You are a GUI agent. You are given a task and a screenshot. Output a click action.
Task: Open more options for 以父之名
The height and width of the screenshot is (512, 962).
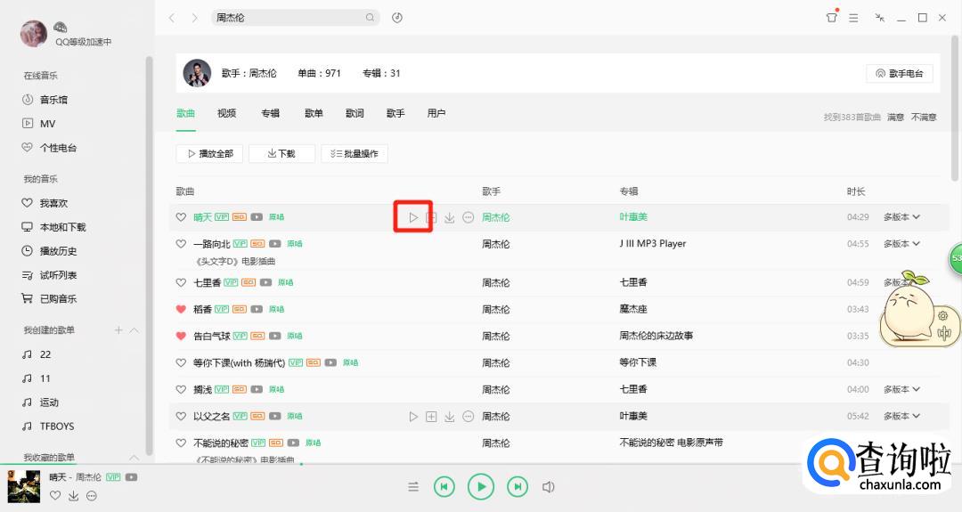pyautogui.click(x=469, y=417)
